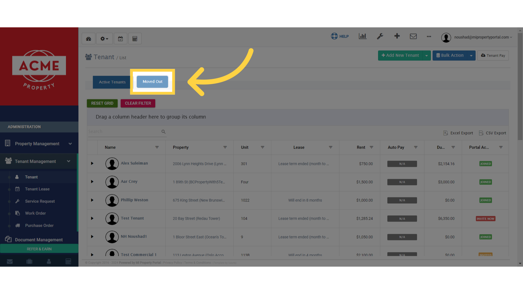The width and height of the screenshot is (523, 294).
Task: Open the Name column filter icon
Action: click(x=157, y=147)
